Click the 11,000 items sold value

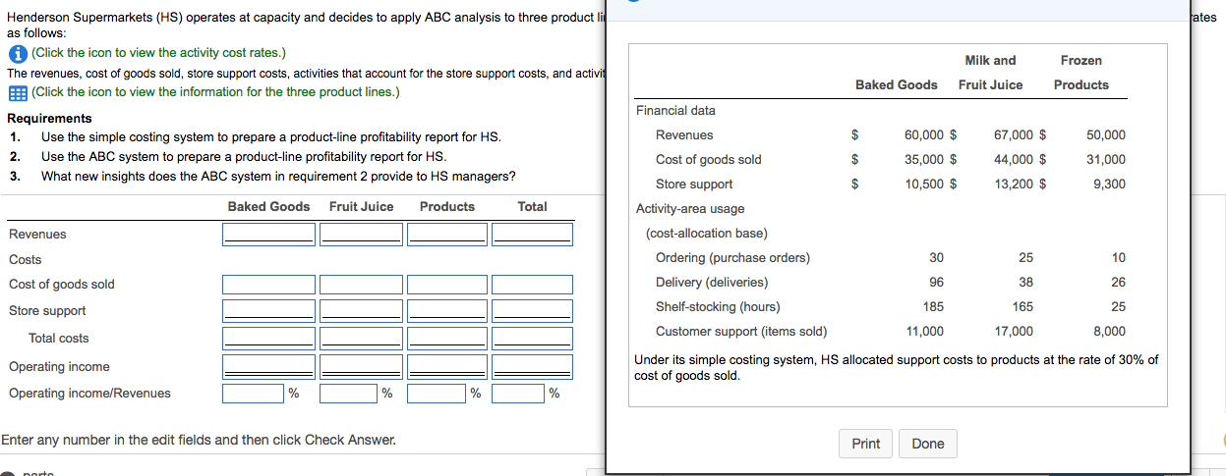pos(924,332)
